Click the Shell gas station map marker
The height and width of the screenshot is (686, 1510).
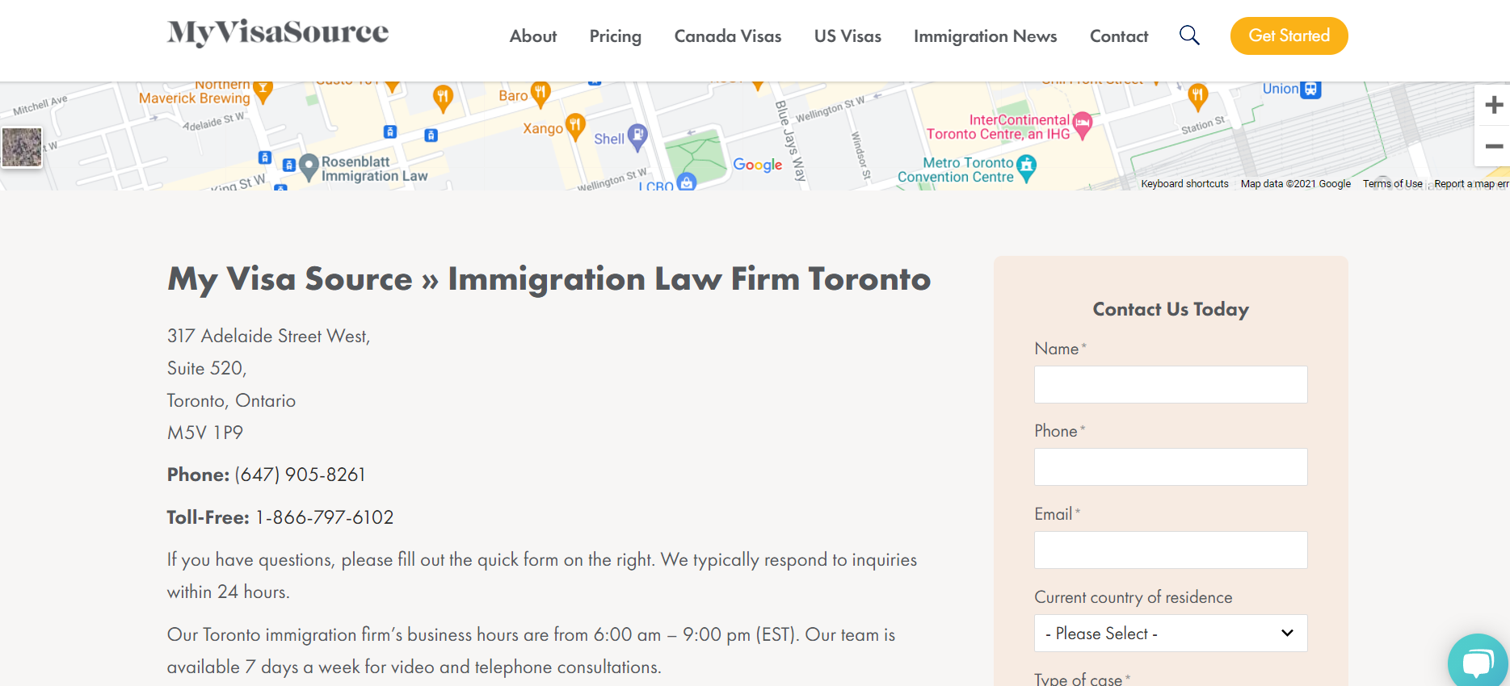pyautogui.click(x=637, y=136)
